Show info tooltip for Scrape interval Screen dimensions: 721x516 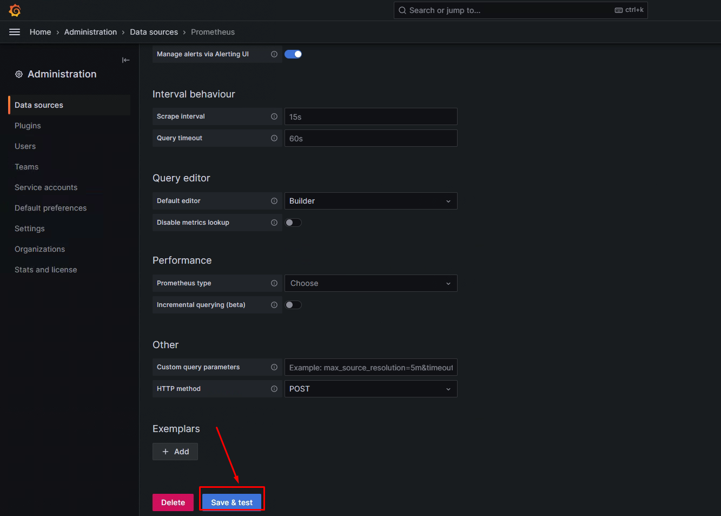(274, 116)
